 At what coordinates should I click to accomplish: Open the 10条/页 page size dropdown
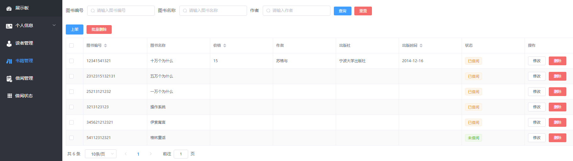101,154
